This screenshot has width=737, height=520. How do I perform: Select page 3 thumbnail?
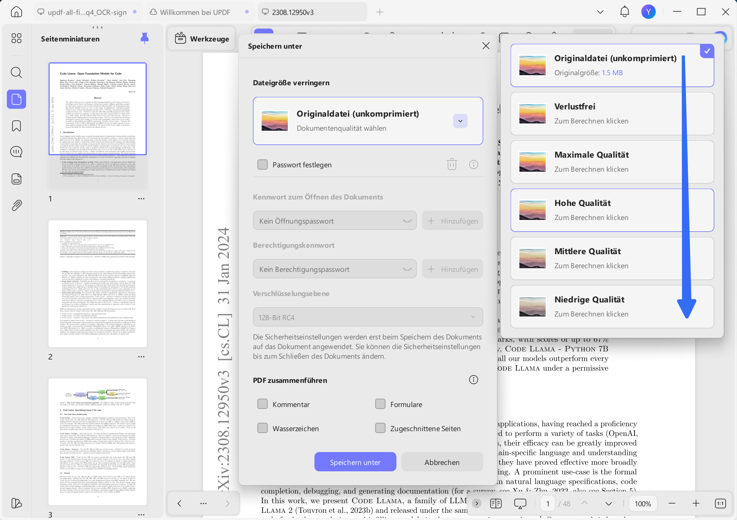tap(98, 441)
